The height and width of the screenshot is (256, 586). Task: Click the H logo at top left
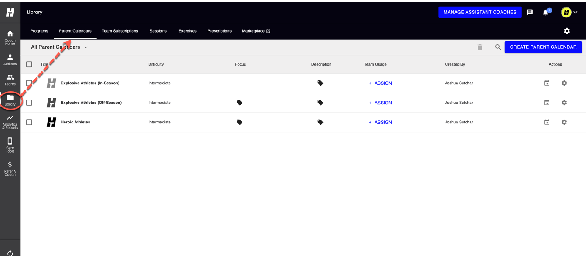pos(10,12)
